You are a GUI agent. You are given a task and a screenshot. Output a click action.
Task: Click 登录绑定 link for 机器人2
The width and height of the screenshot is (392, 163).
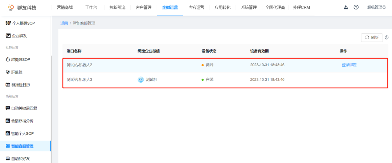pyautogui.click(x=349, y=65)
